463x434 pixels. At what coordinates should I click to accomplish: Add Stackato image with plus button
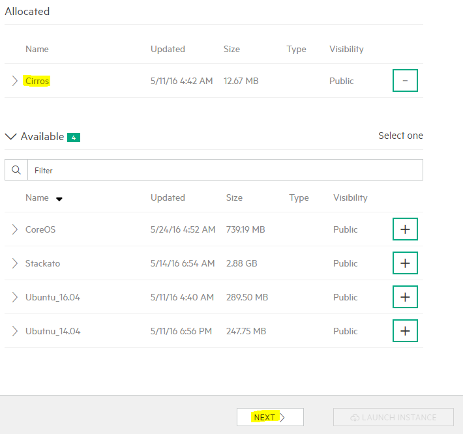click(405, 263)
